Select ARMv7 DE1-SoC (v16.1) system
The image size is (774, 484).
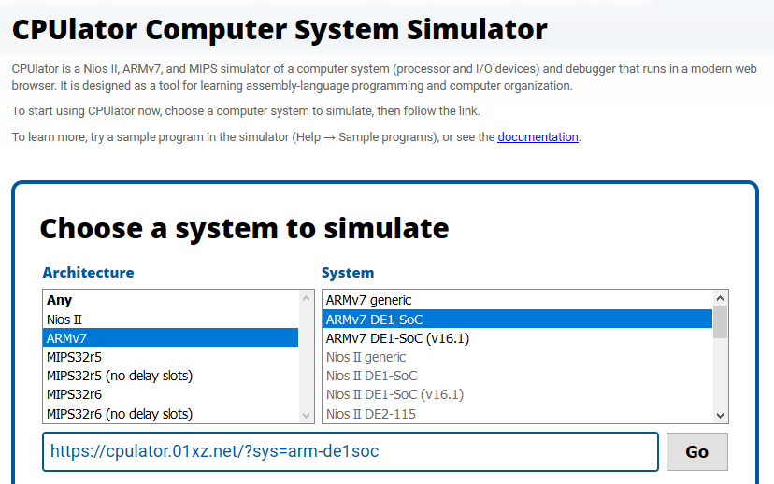(517, 338)
